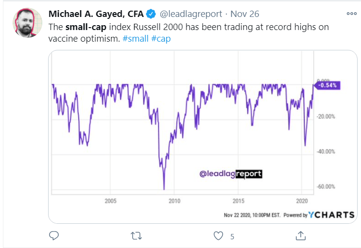Click the like count showing 5
This screenshot has height=248, width=361.
[x=232, y=236]
